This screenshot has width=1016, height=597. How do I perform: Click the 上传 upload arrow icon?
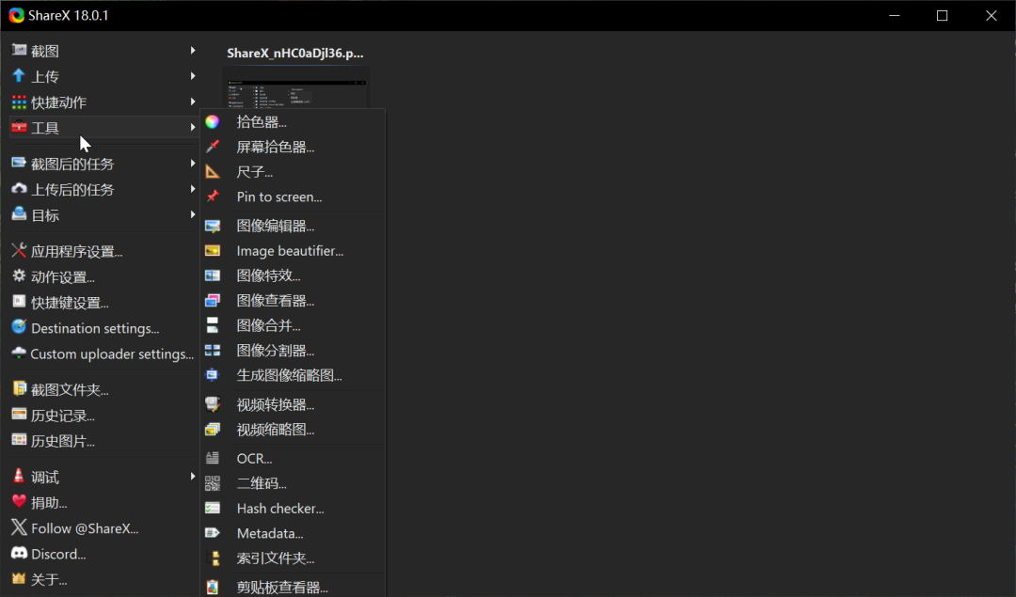click(19, 76)
